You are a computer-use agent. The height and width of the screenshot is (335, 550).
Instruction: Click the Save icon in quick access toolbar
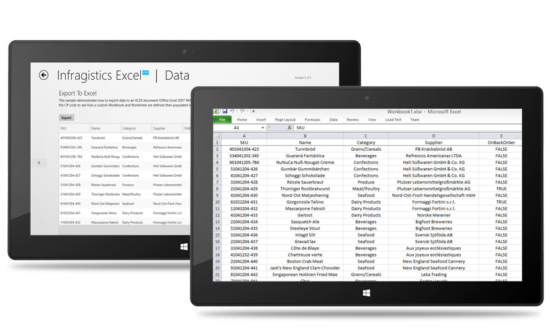pos(225,111)
